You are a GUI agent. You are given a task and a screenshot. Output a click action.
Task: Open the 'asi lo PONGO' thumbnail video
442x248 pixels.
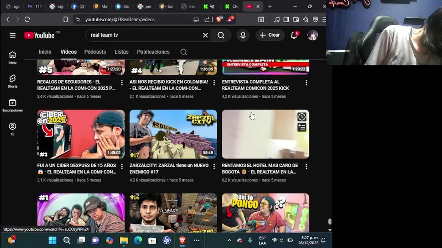(x=265, y=213)
